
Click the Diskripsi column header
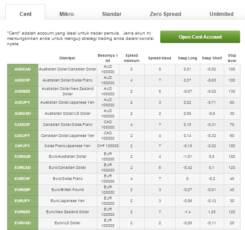point(67,58)
